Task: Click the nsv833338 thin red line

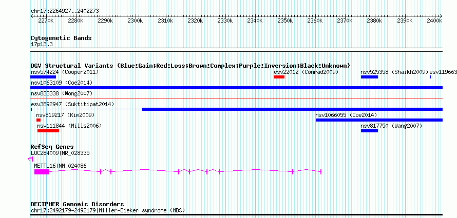Action: point(237,98)
